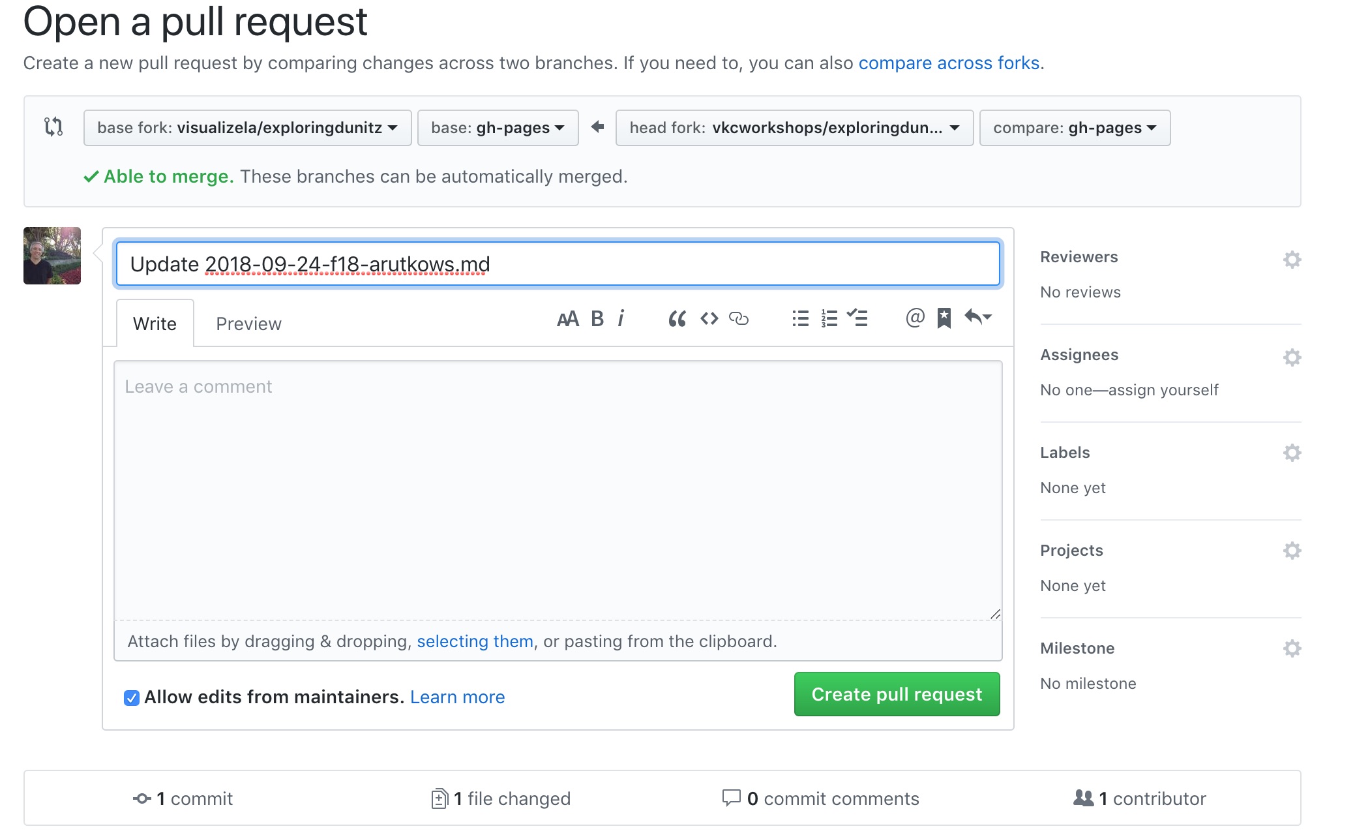The width and height of the screenshot is (1355, 835).
Task: Add a link using the chain icon
Action: pos(738,318)
